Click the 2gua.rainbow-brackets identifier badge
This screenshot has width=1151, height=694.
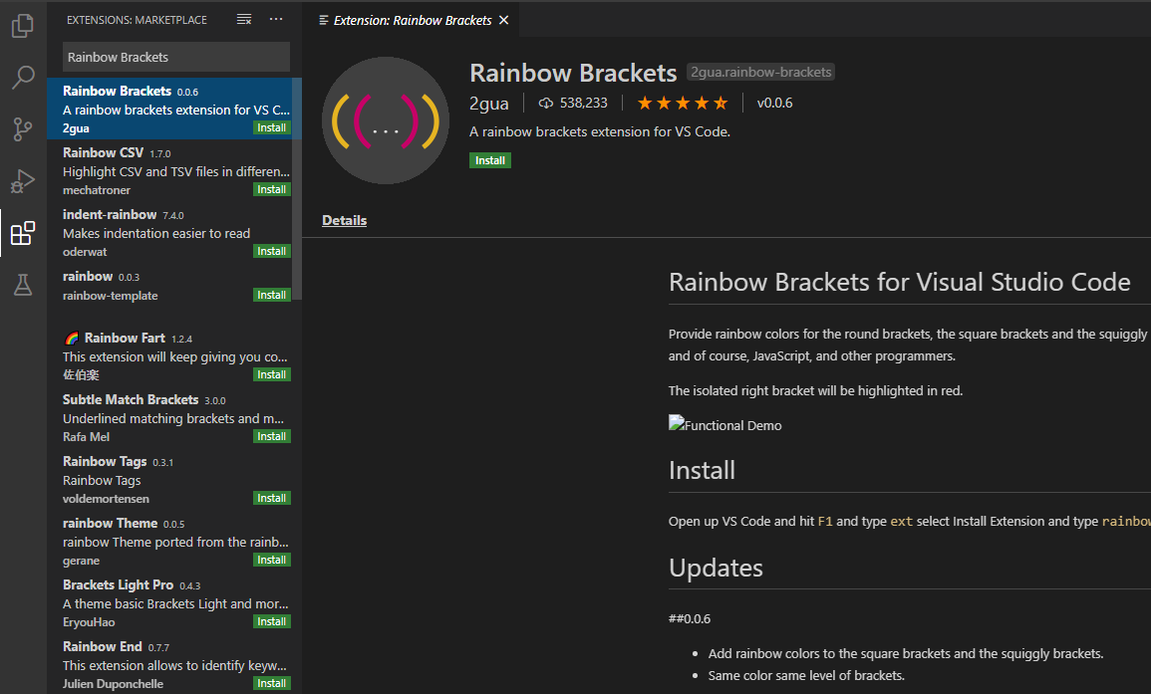click(760, 72)
